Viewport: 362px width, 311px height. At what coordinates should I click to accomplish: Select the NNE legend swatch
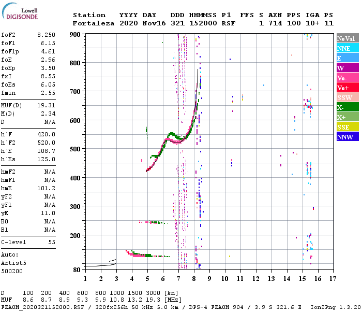tap(348, 48)
